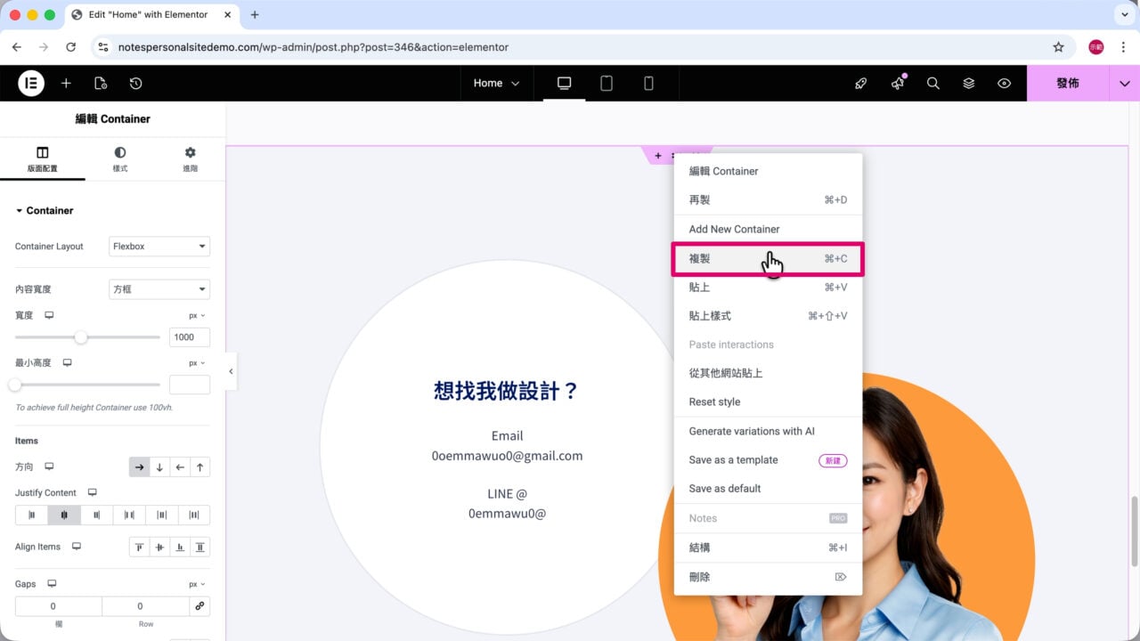Open a new browser tab
Screen dimensions: 1140x641
[255, 15]
